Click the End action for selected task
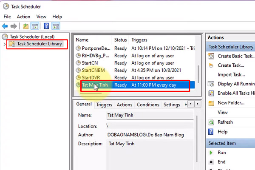Image resolution: width=255 pixels, height=170 pixels. [222, 162]
